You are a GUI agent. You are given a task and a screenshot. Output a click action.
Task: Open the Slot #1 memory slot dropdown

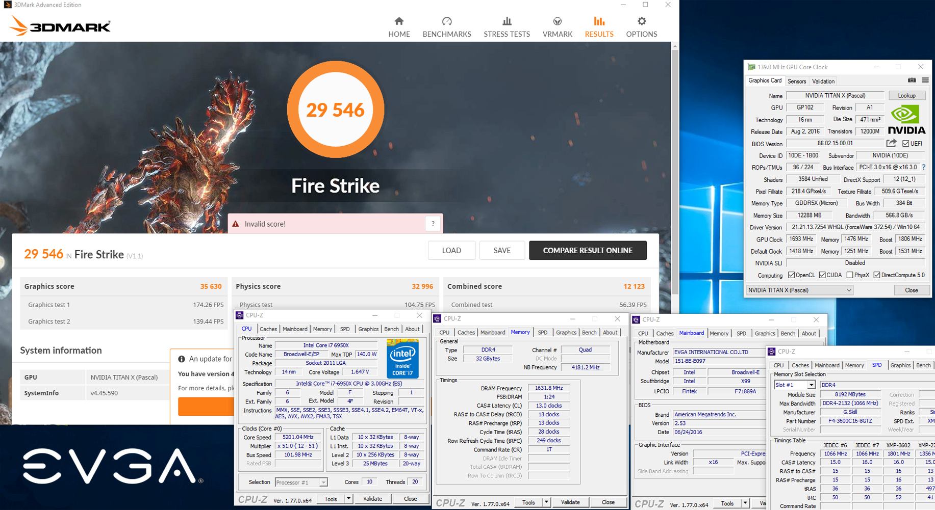tap(795, 385)
